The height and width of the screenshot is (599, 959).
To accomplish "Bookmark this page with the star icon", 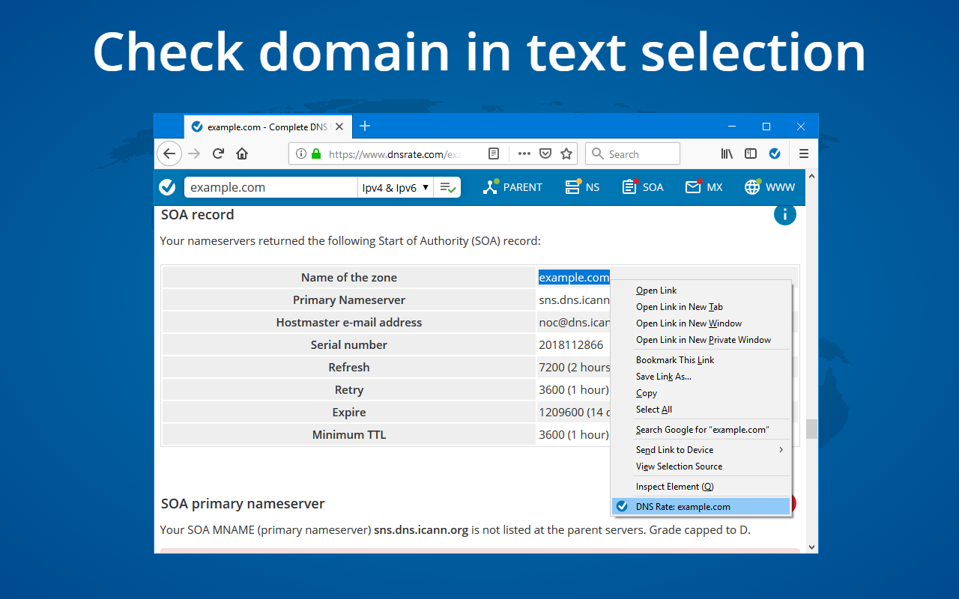I will coord(566,153).
